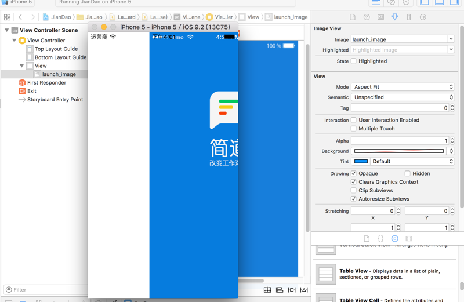Click the Exit icon in outline
The image size is (464, 302).
22,91
